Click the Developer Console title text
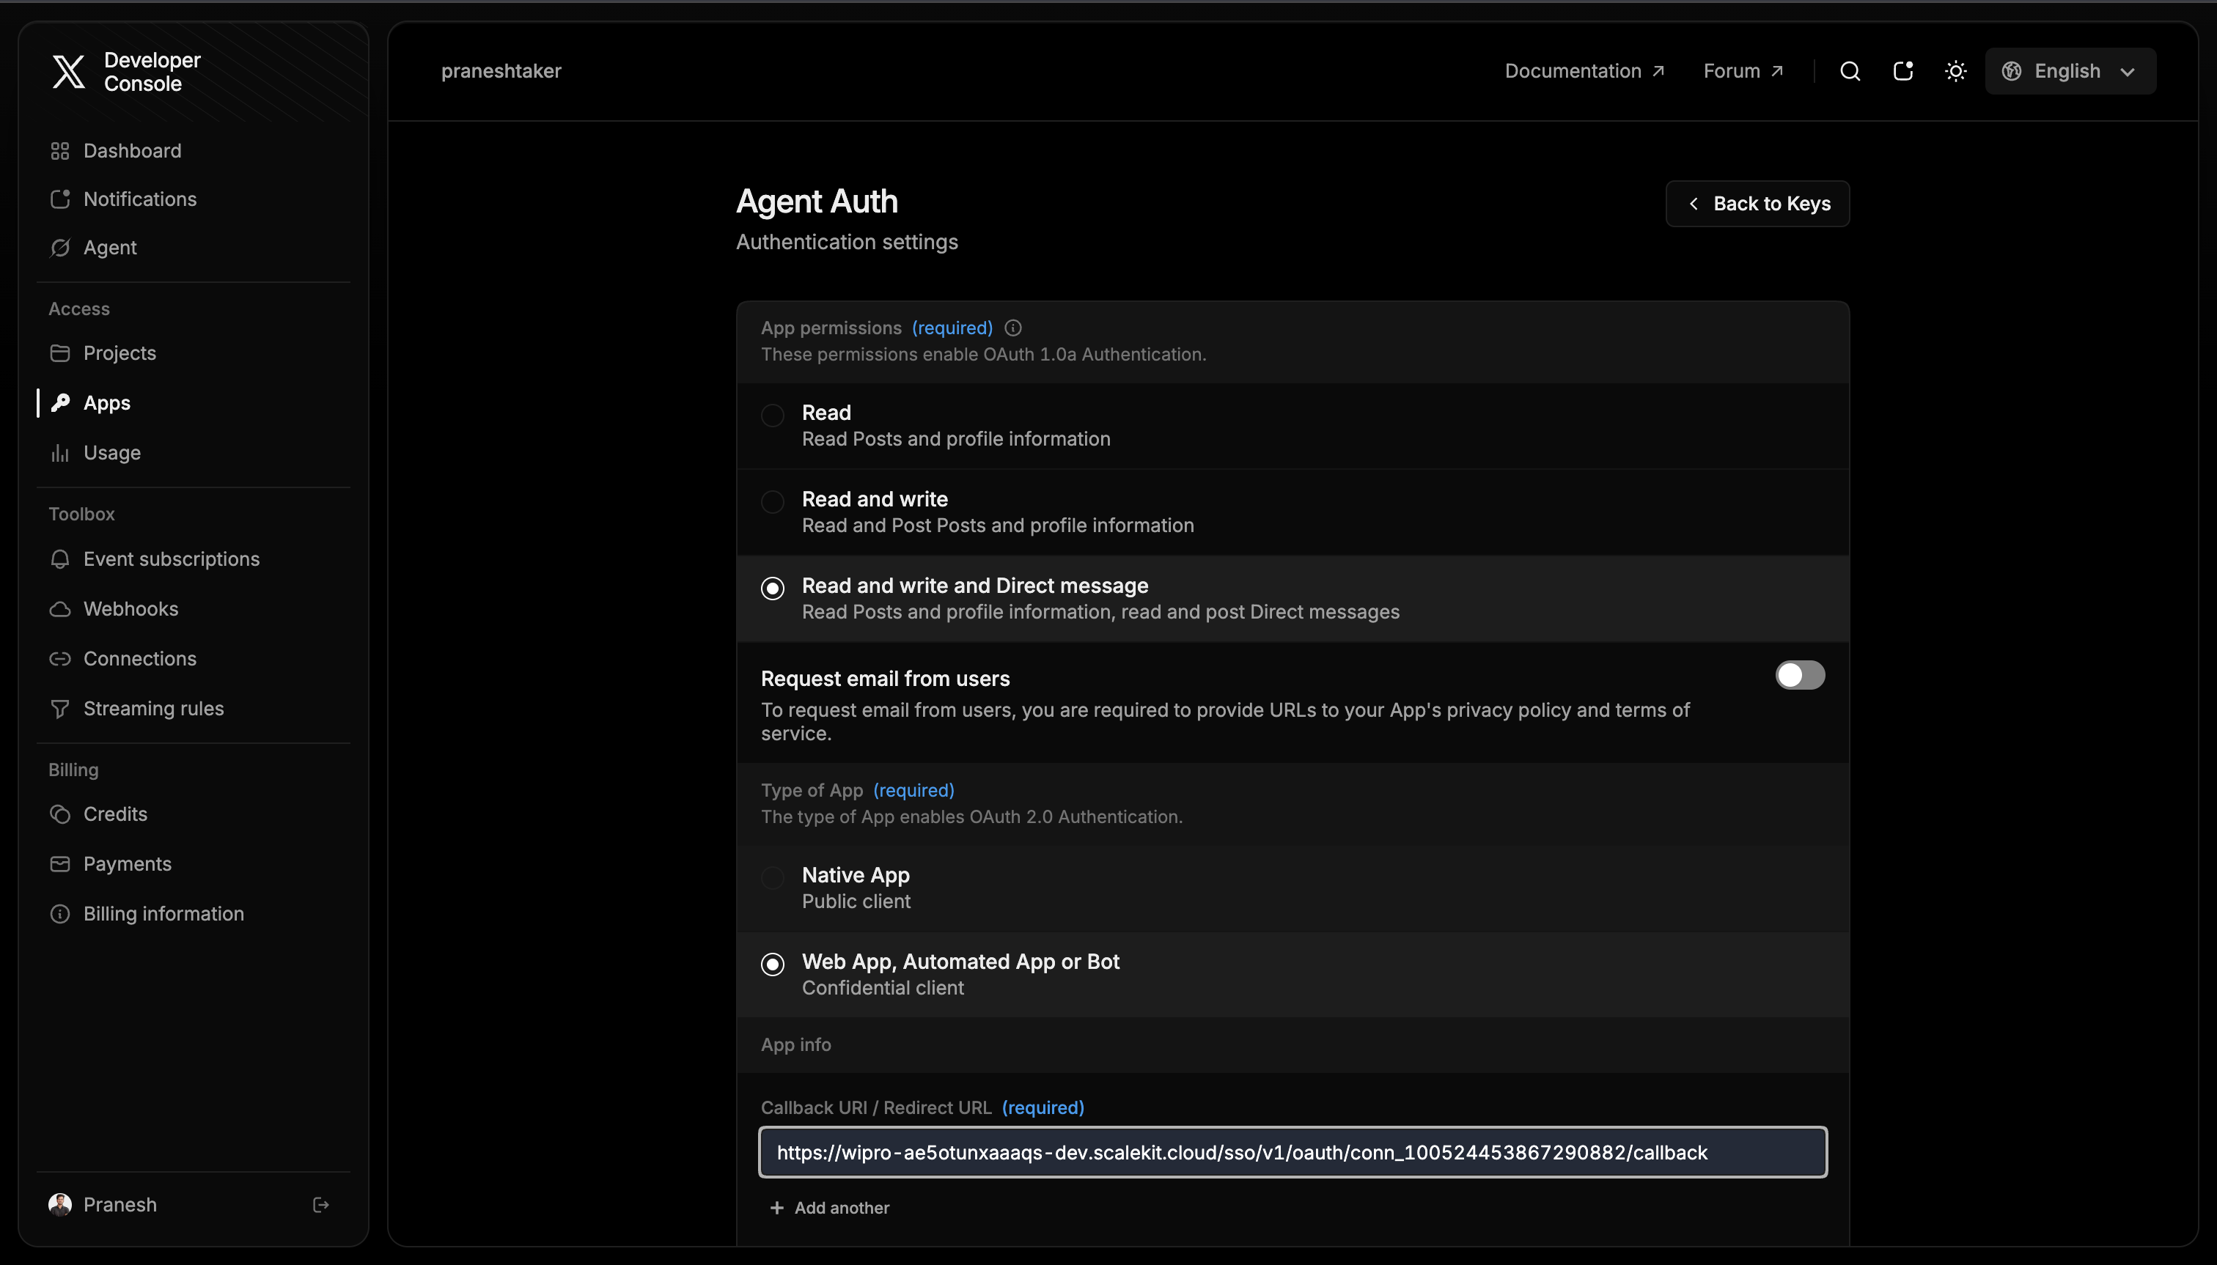 tap(152, 72)
